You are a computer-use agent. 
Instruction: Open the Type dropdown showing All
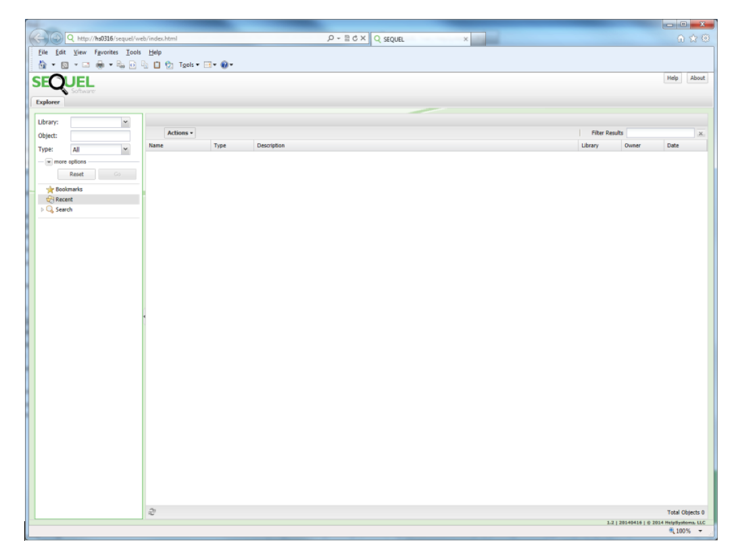coord(125,149)
